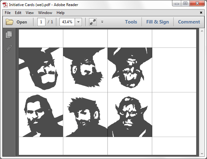207x159 pixels.
Task: Click the page number input field
Action: (x=41, y=22)
